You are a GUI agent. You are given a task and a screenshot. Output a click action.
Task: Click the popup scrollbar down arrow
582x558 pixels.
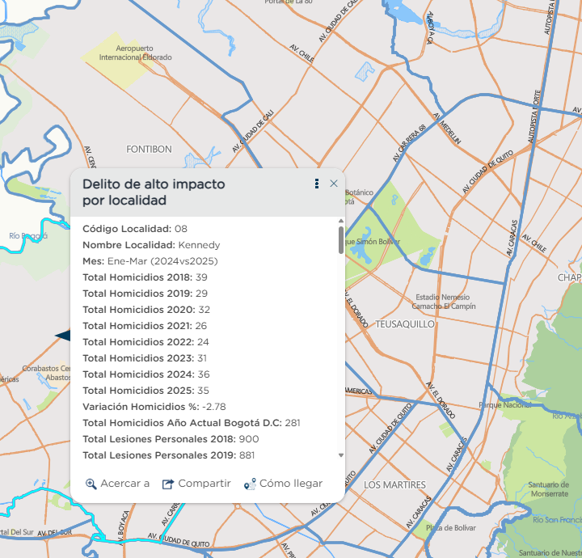coord(340,455)
